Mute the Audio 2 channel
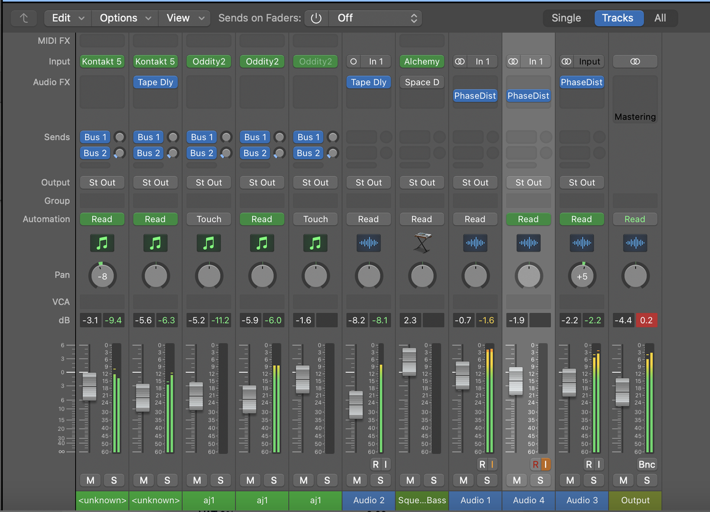The image size is (710, 512). pyautogui.click(x=356, y=480)
